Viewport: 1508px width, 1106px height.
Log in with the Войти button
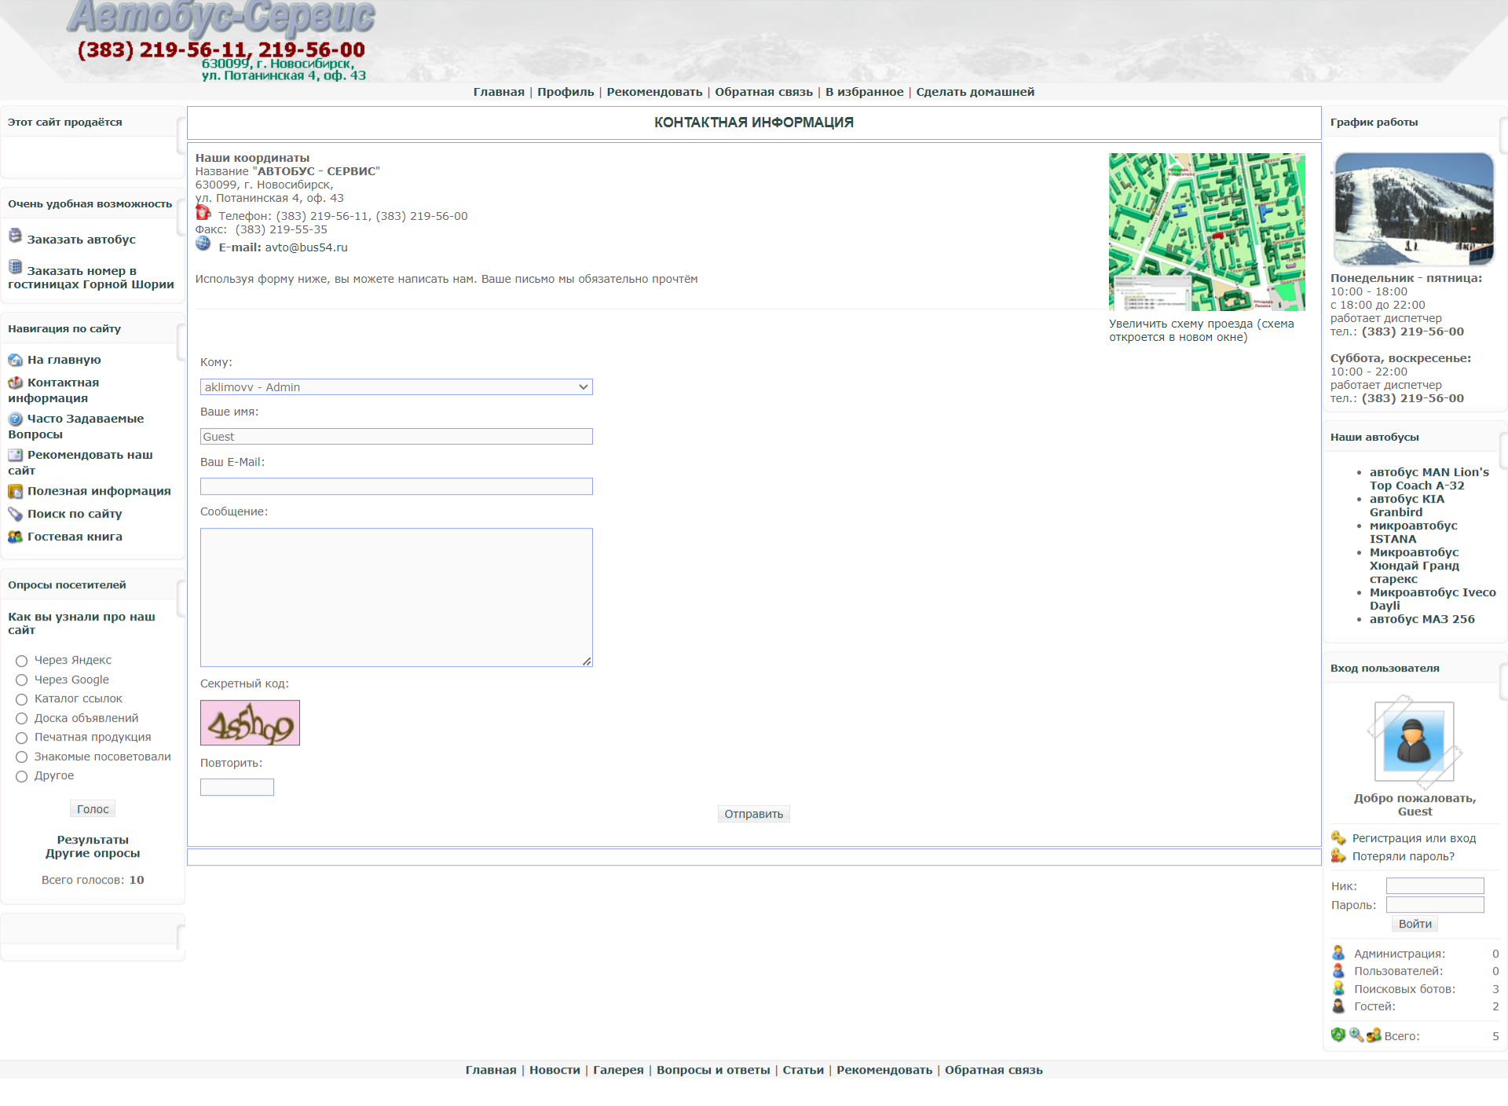1415,924
